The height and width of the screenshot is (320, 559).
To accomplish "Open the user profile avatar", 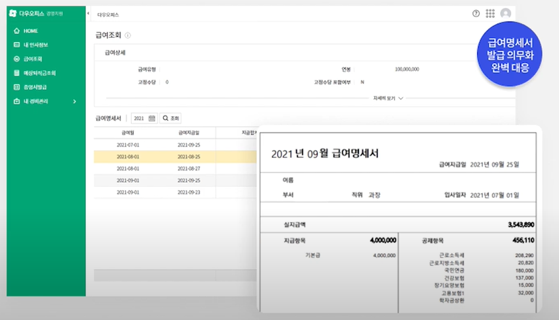I will (x=506, y=14).
